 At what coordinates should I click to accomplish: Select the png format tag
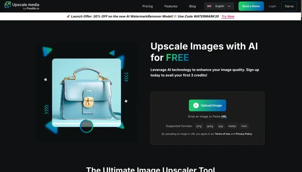coord(199,126)
